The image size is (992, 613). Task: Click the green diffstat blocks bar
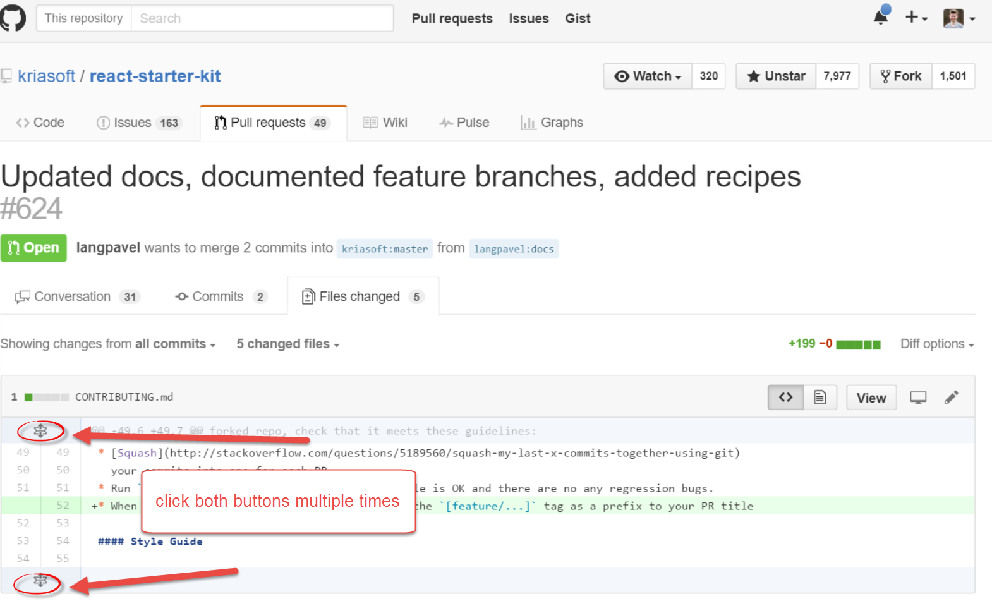[858, 344]
